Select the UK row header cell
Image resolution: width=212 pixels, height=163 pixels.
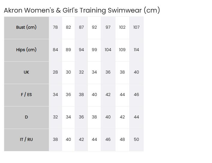tap(26, 73)
